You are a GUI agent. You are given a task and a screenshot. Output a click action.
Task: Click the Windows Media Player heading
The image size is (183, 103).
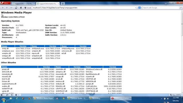16,13
